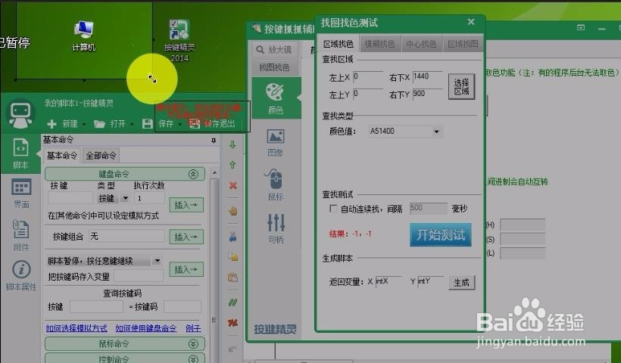Open the 例子 link
The width and height of the screenshot is (621, 363).
point(194,328)
